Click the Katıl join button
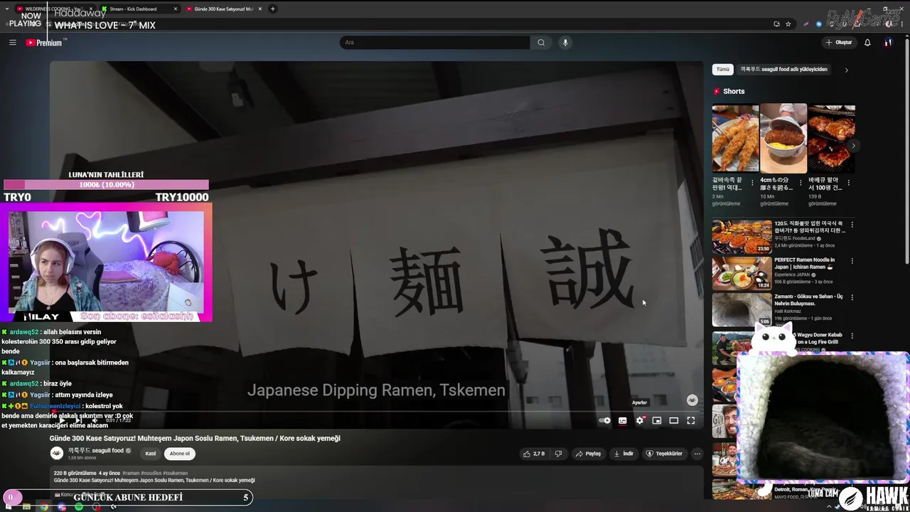Screen dimensions: 910x512 [151, 453]
